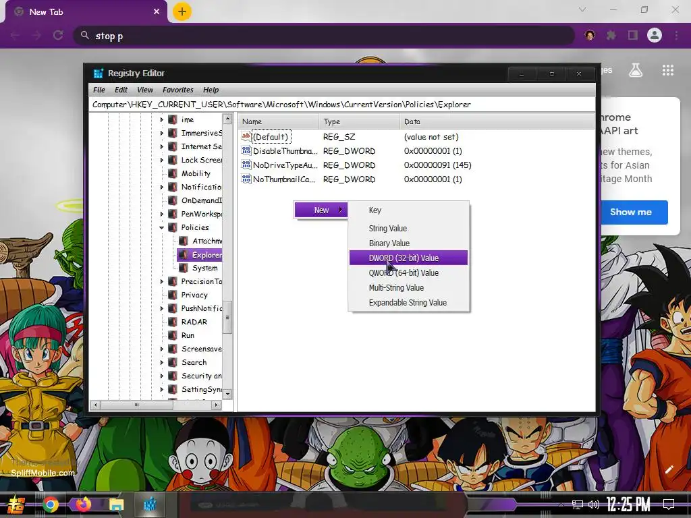Choose Key in the New submenu
Viewport: 691px width, 518px height.
tap(408, 210)
